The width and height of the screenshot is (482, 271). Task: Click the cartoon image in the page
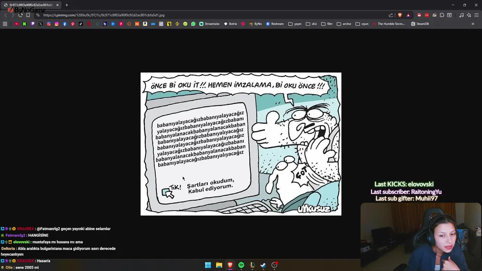click(241, 144)
